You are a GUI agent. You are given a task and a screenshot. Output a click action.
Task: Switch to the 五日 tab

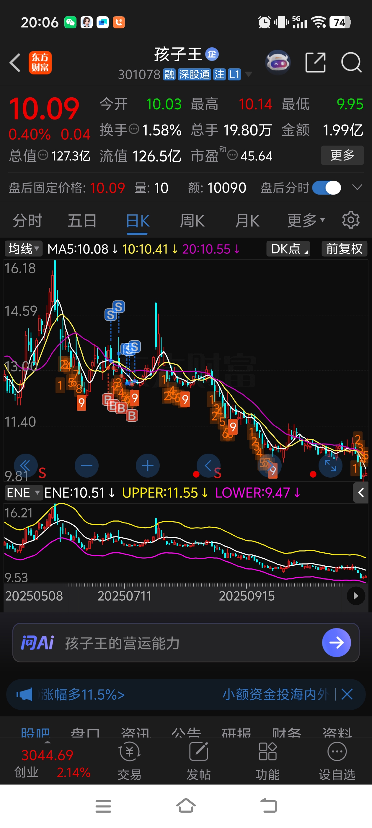pyautogui.click(x=82, y=221)
